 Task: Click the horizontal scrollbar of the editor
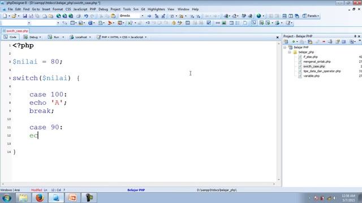click(x=139, y=184)
